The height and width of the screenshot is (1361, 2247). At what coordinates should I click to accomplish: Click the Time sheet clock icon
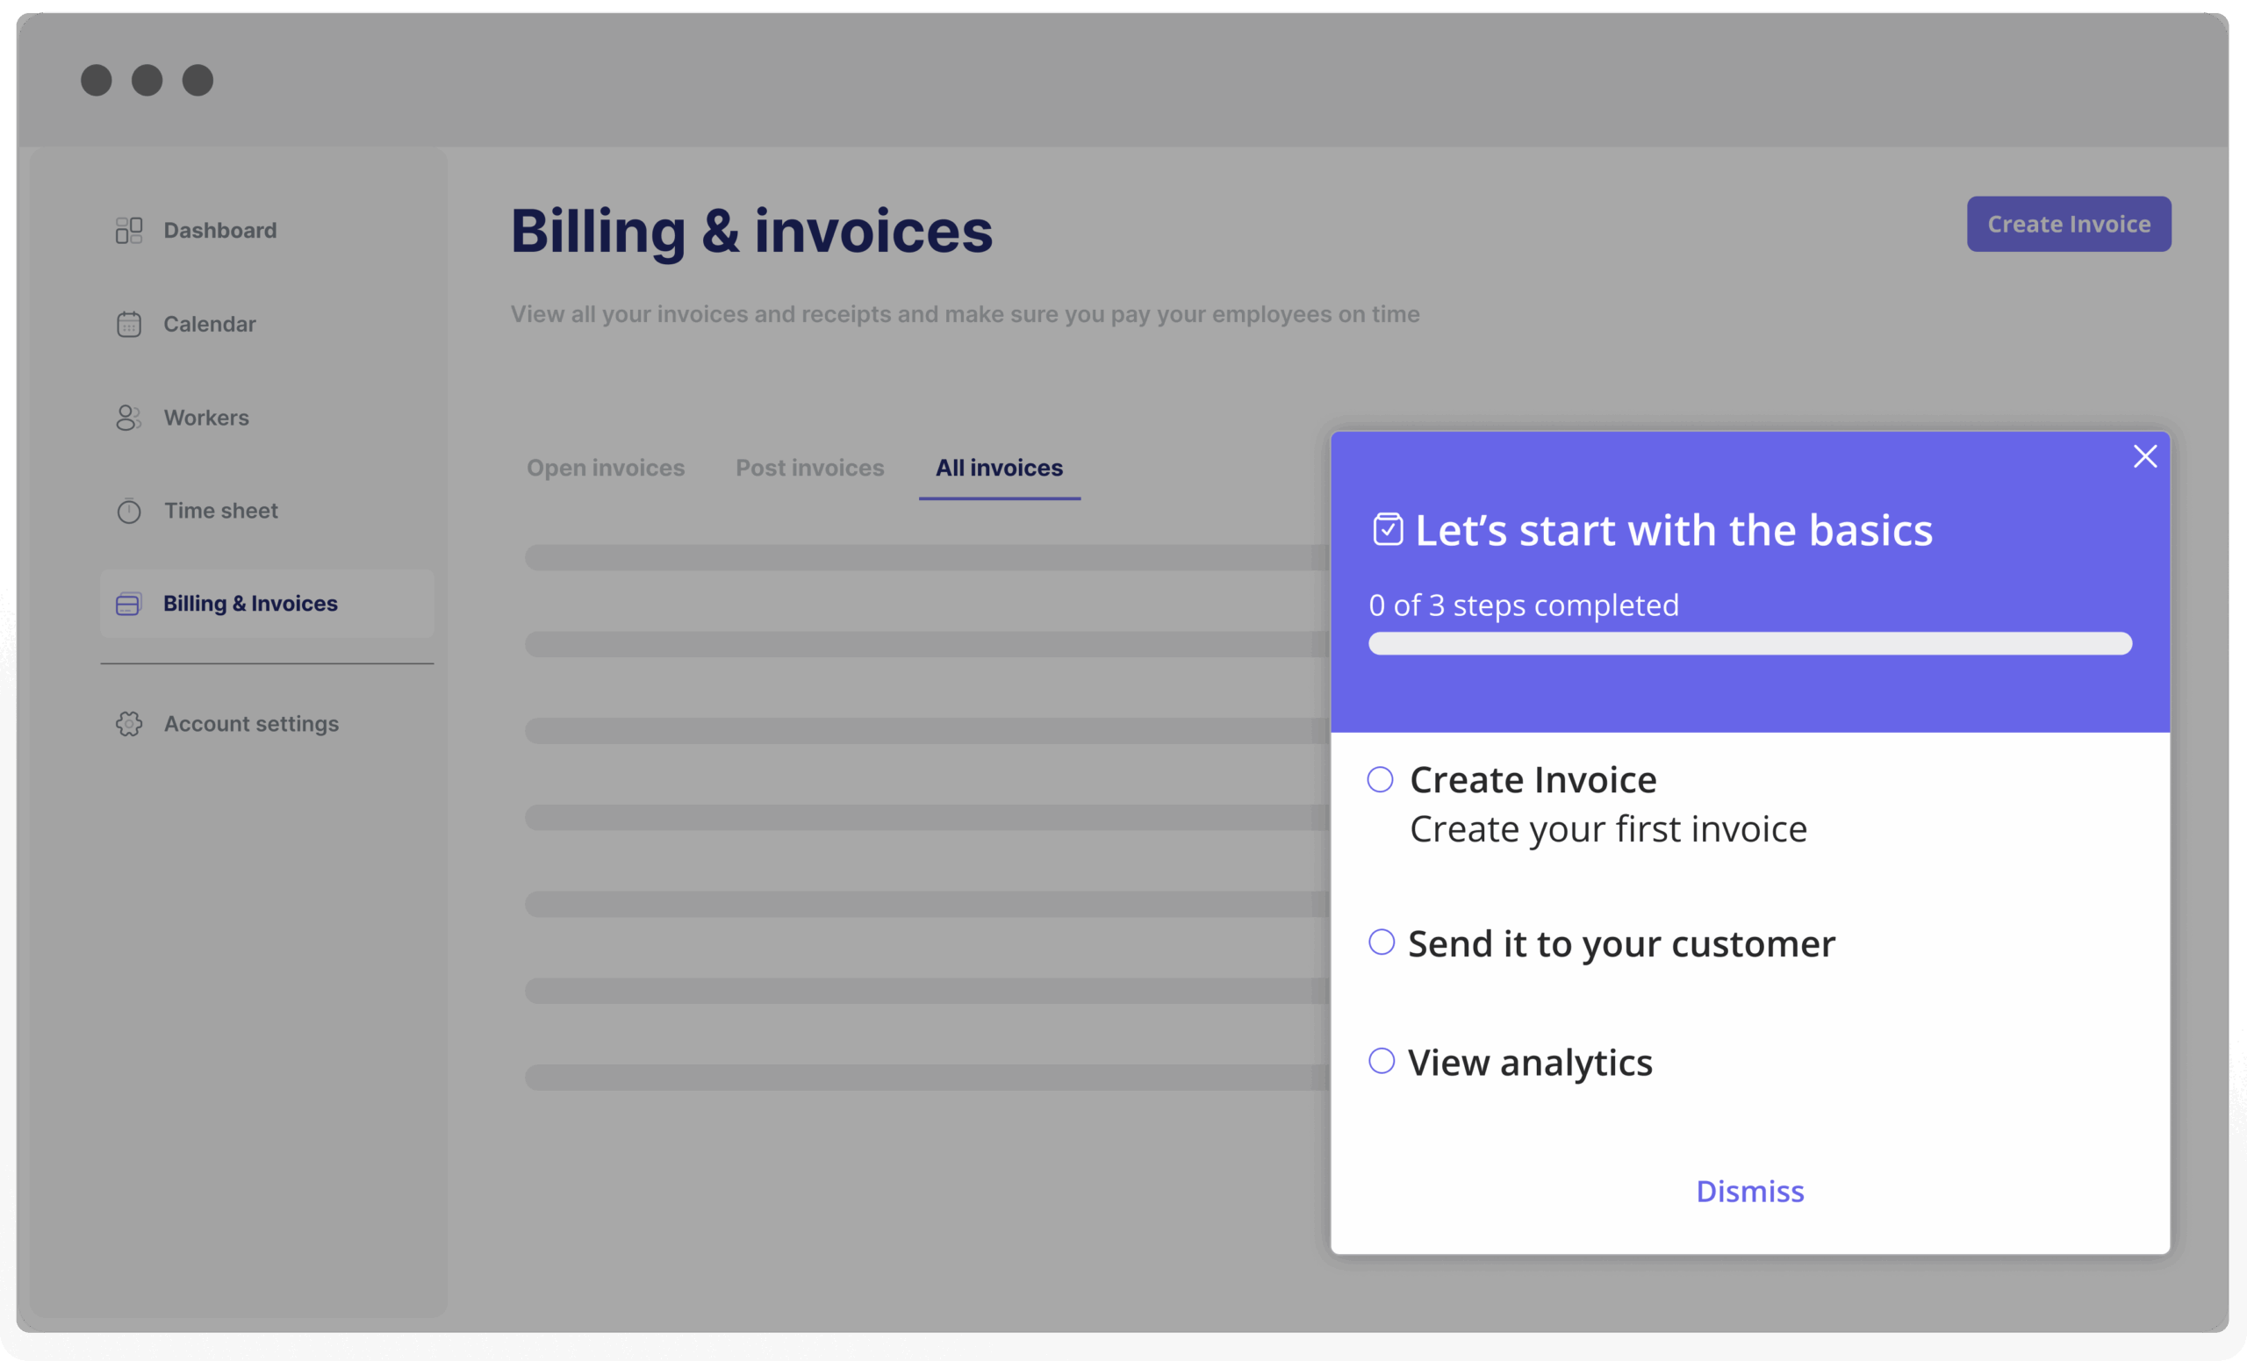(x=128, y=512)
